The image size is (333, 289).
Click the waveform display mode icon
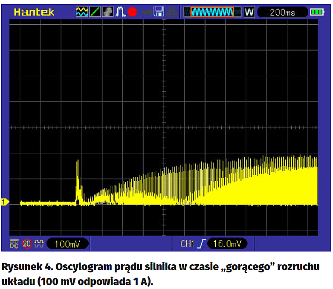(81, 12)
